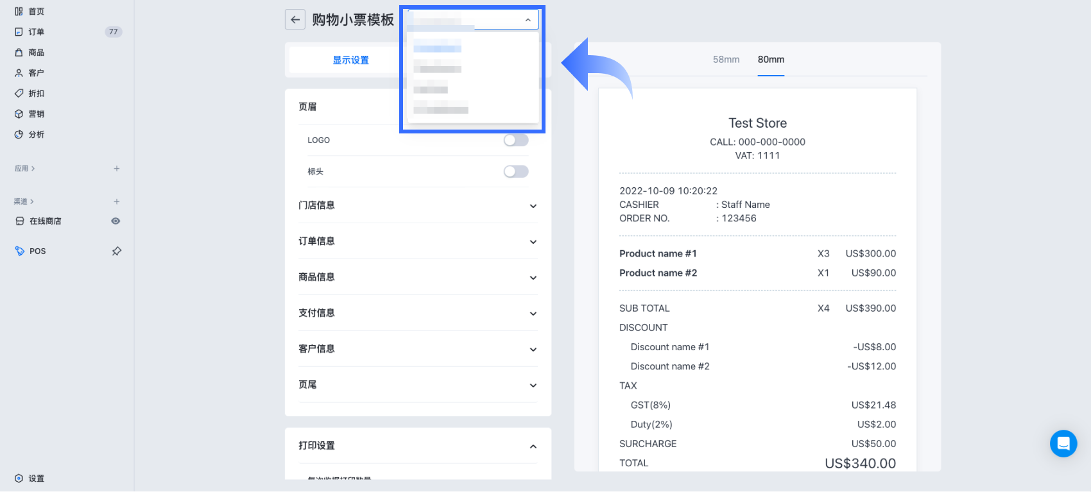Select the 显示设置 tab
1091x492 pixels.
(x=350, y=60)
